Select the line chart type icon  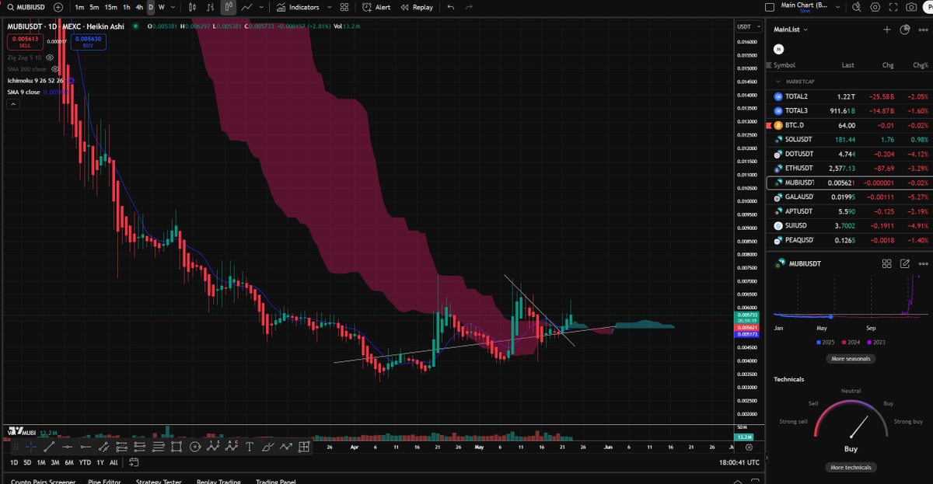[x=246, y=7]
